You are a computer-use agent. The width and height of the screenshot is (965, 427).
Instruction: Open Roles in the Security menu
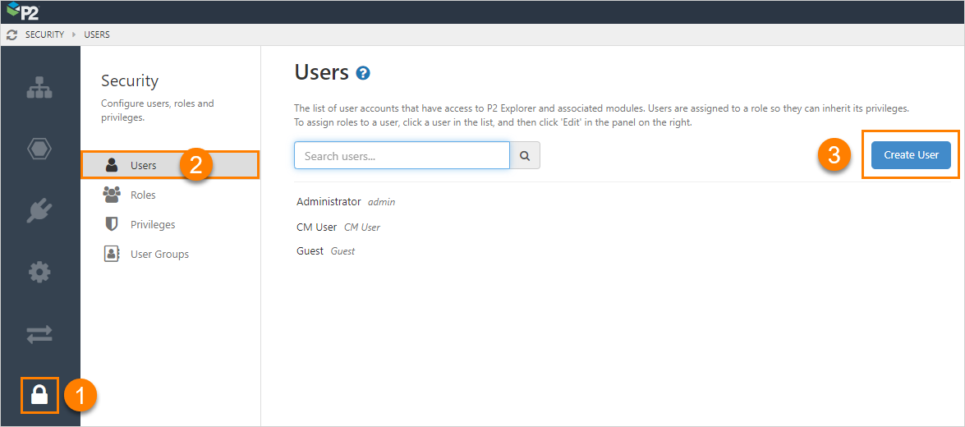click(x=142, y=195)
